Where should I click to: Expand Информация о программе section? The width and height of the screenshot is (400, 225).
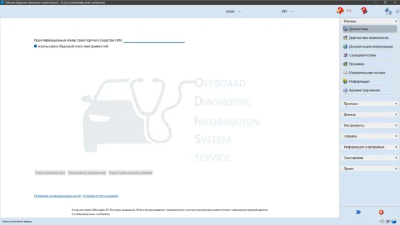pos(370,147)
